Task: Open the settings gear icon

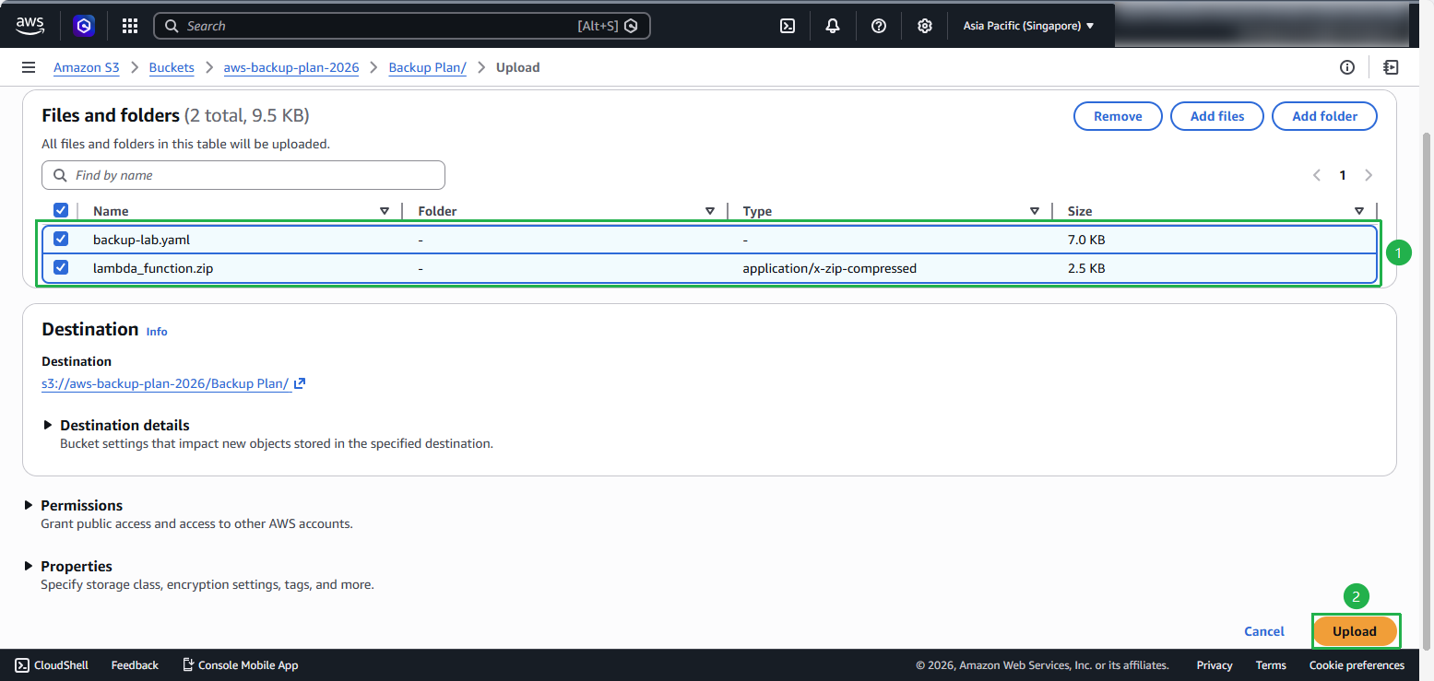Action: click(925, 26)
